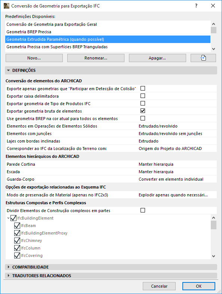Select the IfcBeam tree label
Viewport: 222px width, 294px height.
tap(28, 226)
